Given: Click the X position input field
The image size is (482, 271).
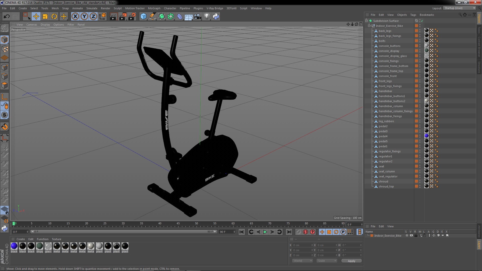Looking at the screenshot, I should (x=303, y=245).
